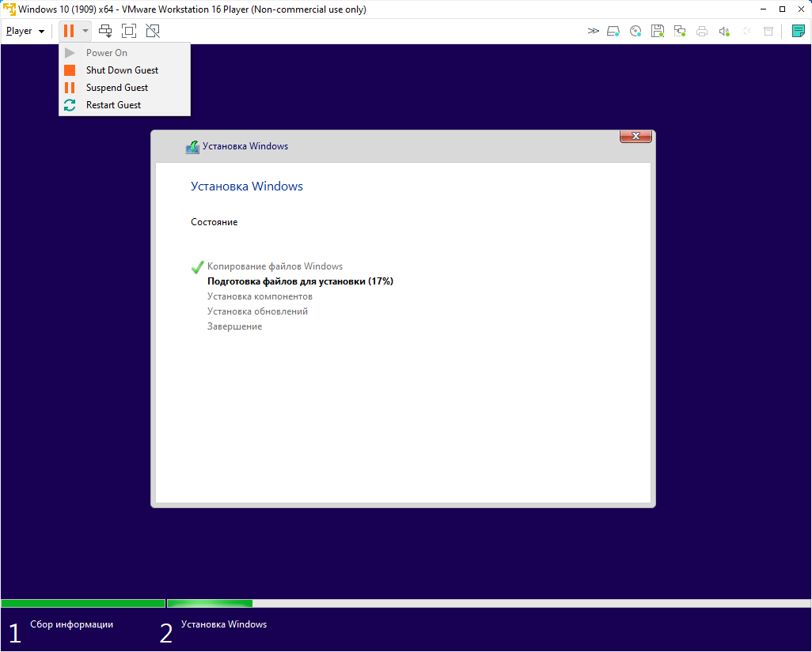Click the Состояние label
This screenshot has height=652, width=812.
pos(214,222)
